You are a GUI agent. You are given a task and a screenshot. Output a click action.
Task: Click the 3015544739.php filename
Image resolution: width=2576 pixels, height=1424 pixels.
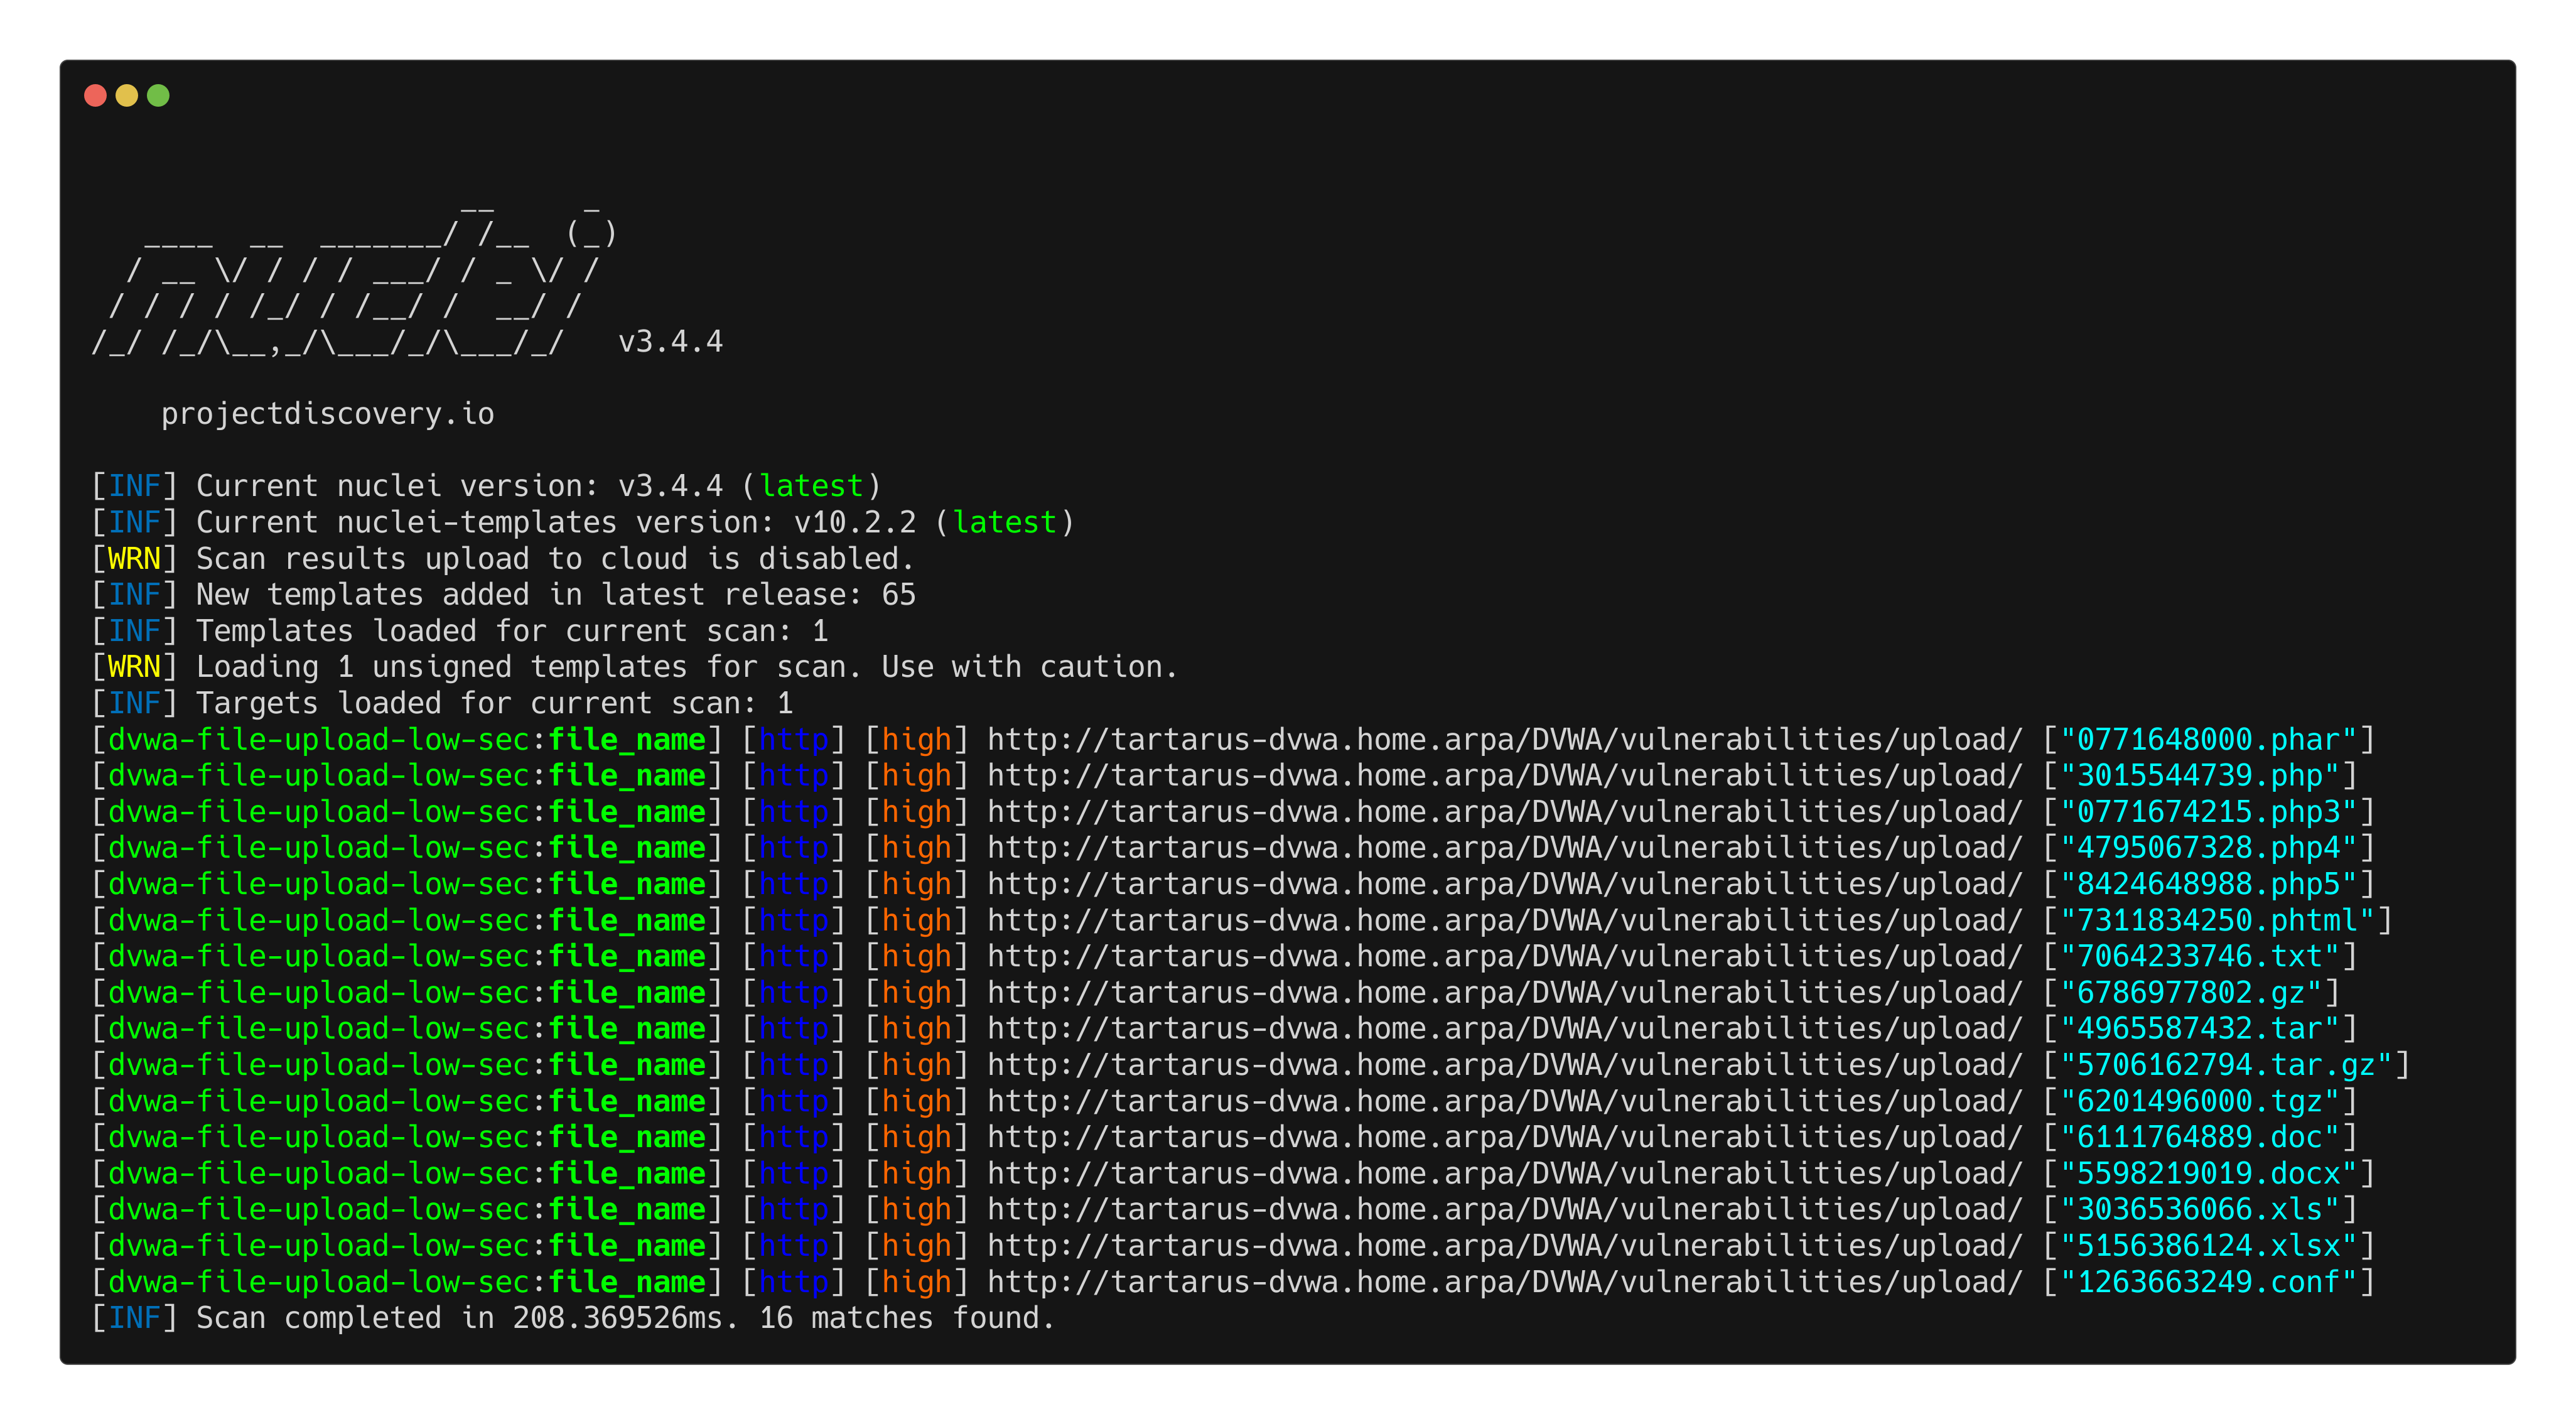2199,776
